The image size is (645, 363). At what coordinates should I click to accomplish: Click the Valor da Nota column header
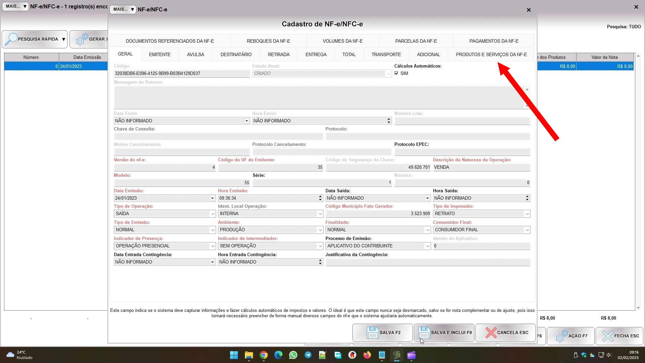point(604,57)
